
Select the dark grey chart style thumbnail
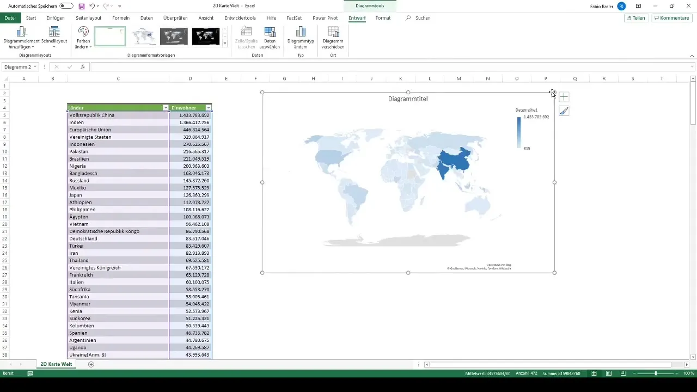(174, 36)
